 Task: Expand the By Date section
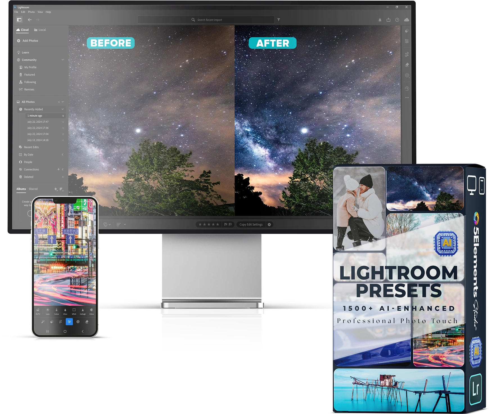pos(62,154)
